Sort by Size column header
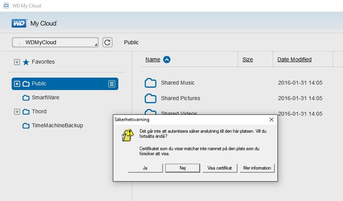The image size is (343, 201). tap(248, 59)
